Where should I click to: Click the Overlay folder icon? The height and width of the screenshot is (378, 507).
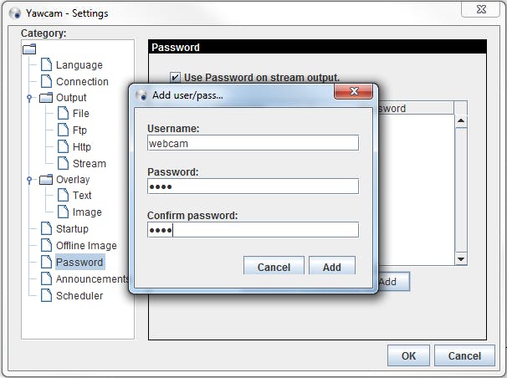(x=46, y=180)
